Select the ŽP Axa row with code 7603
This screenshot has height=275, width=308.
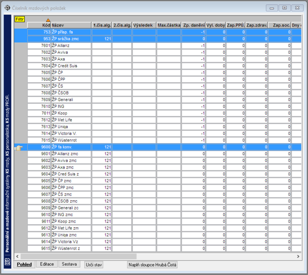point(158,59)
